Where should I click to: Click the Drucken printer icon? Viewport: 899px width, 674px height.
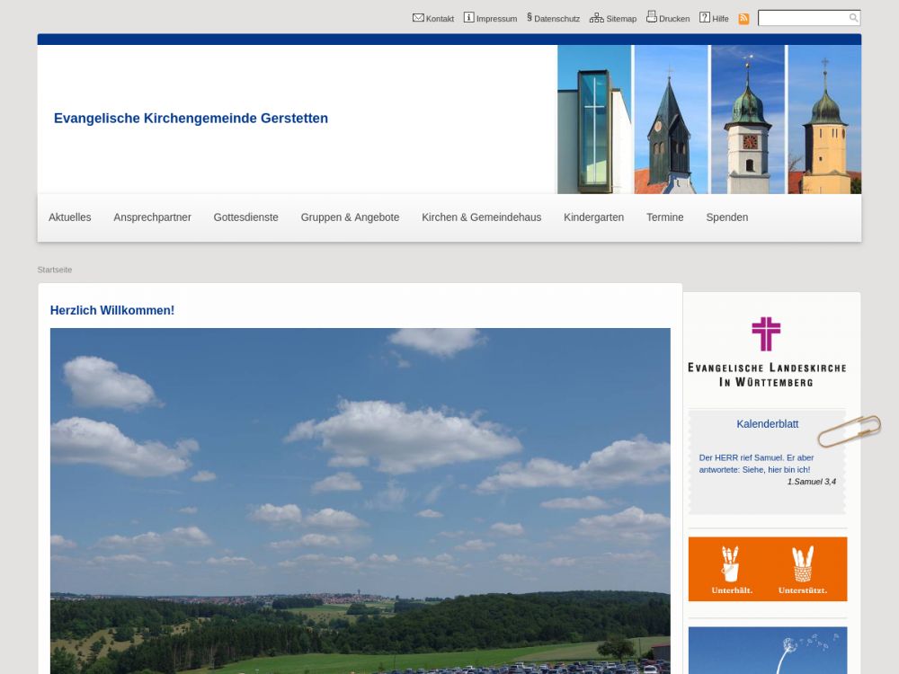(x=652, y=17)
